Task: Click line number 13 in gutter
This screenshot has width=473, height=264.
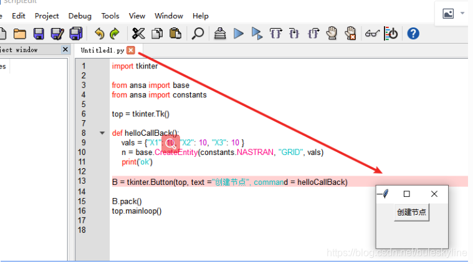Action: coord(82,181)
